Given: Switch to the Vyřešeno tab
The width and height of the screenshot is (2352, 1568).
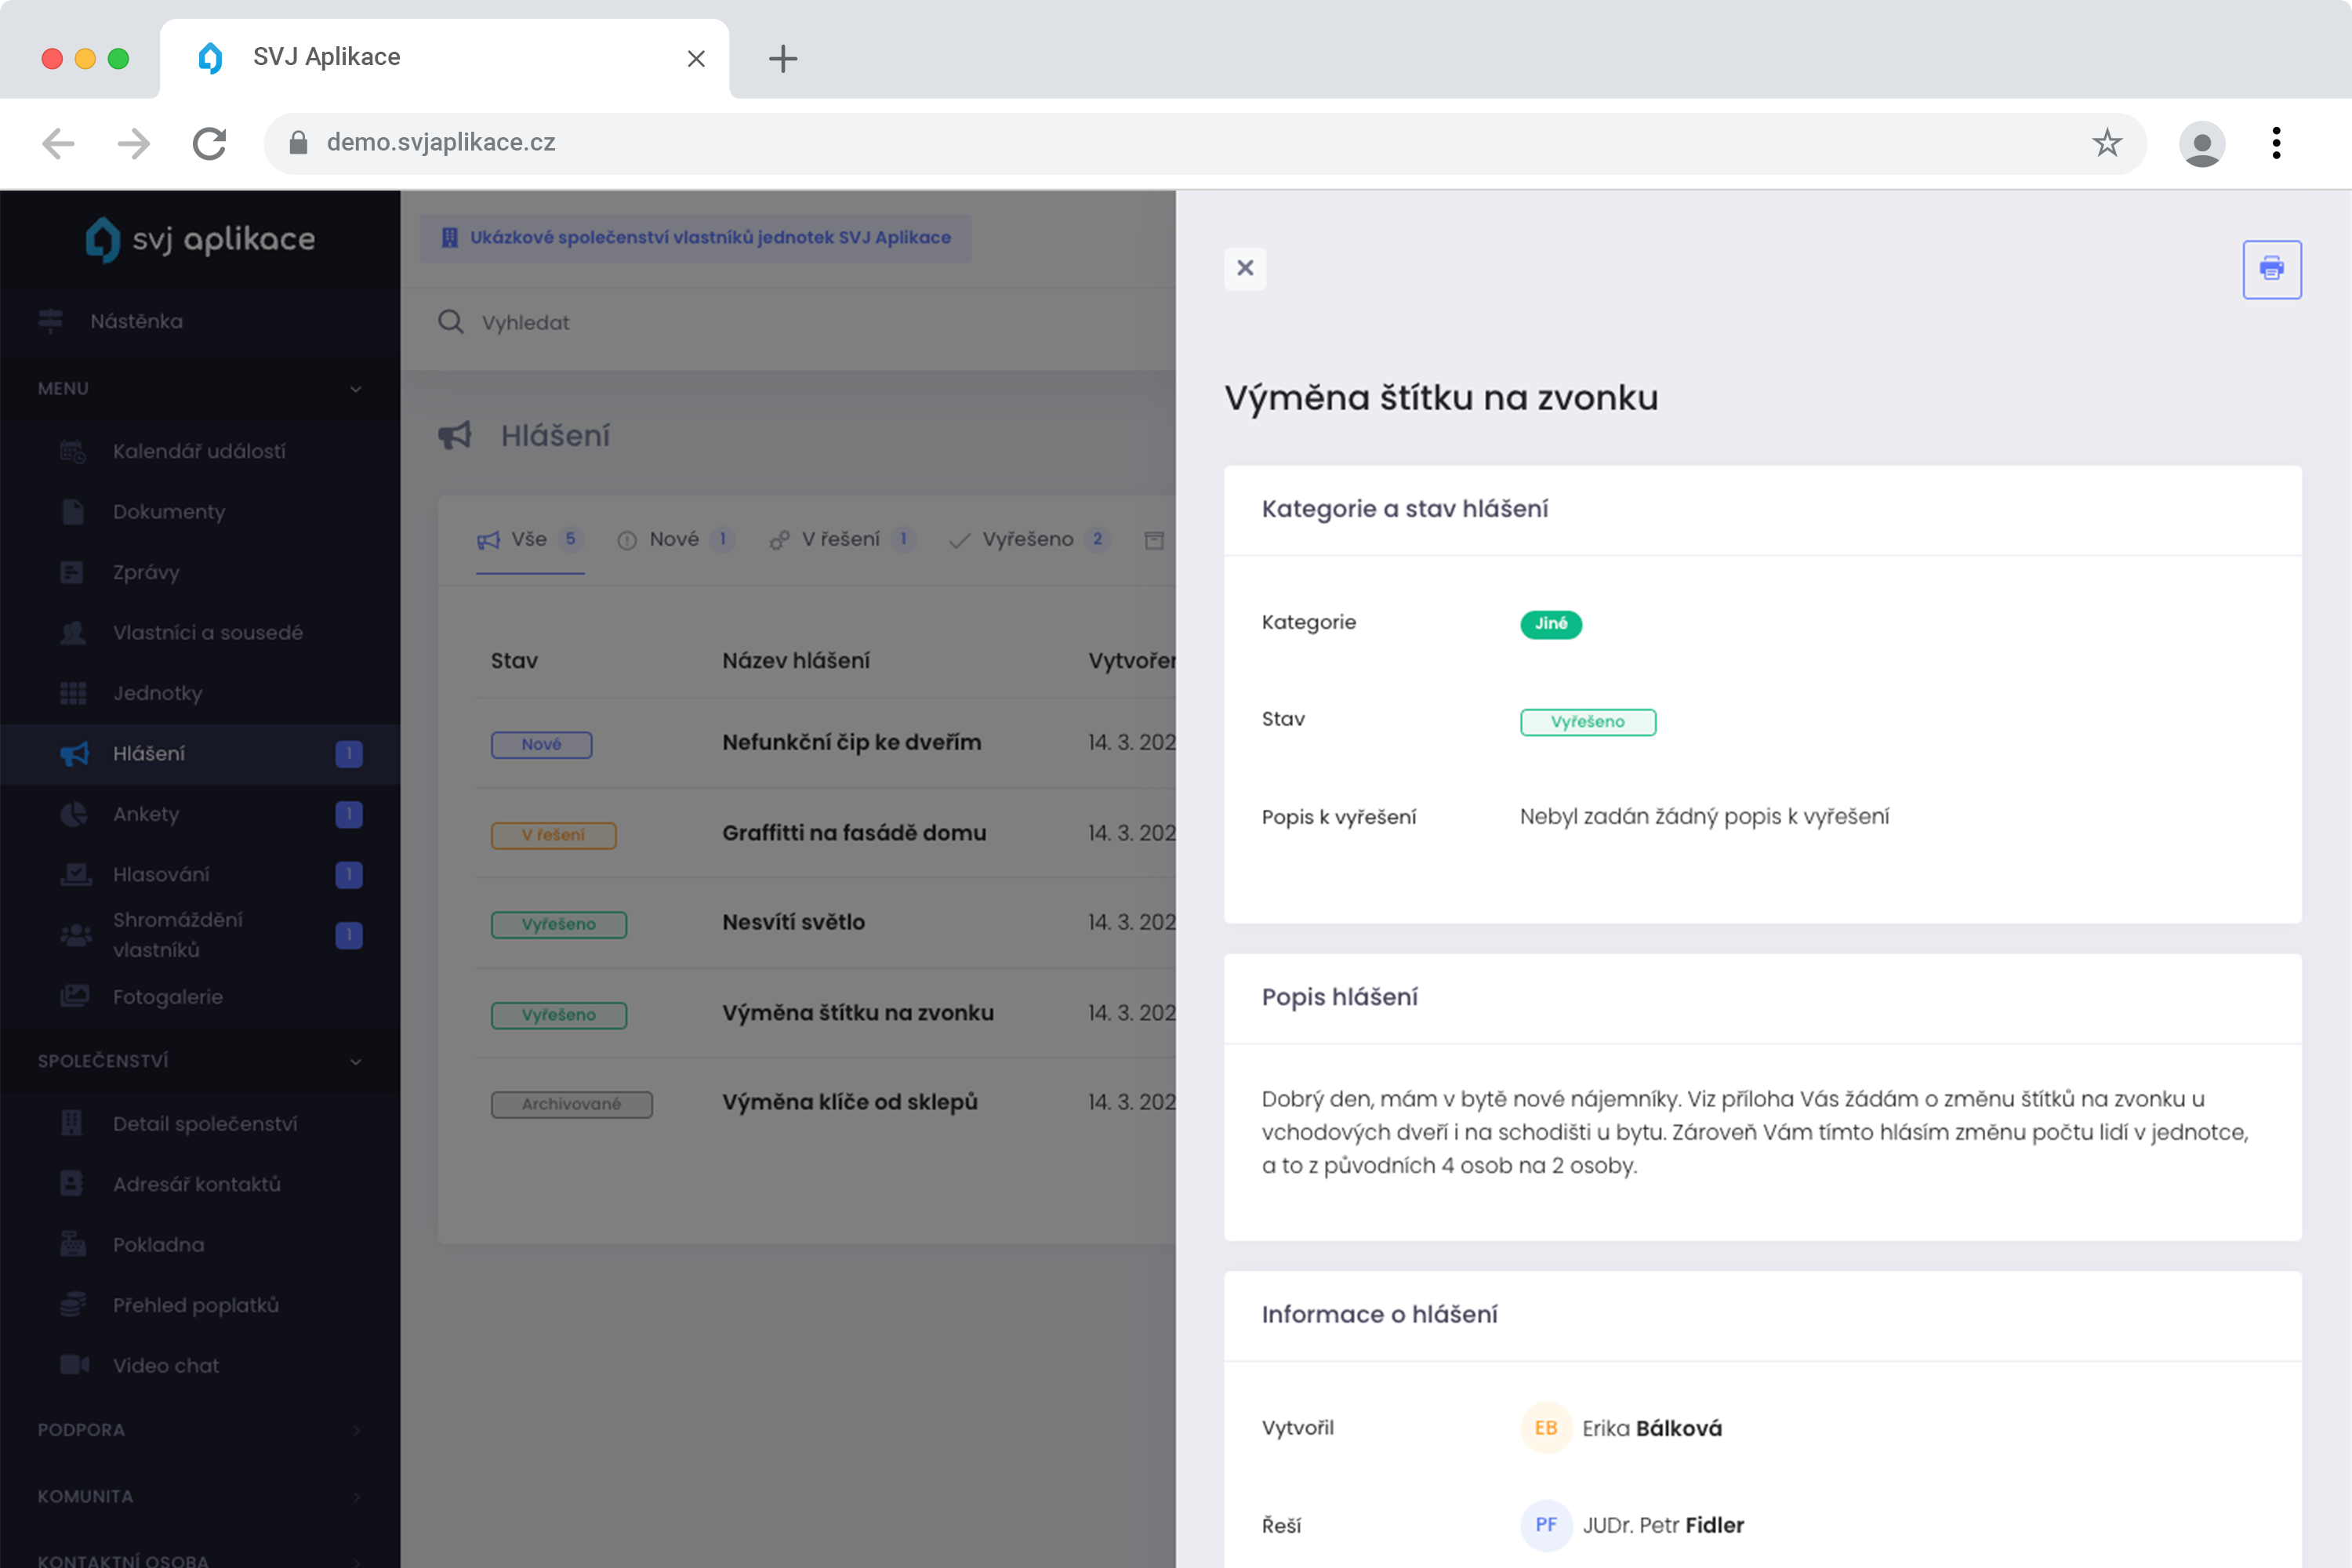Looking at the screenshot, I should click(1027, 540).
